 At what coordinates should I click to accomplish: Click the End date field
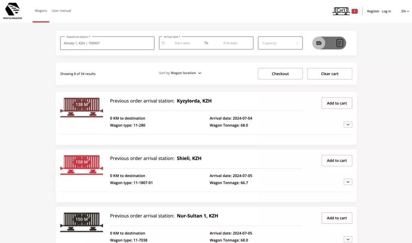pos(230,43)
